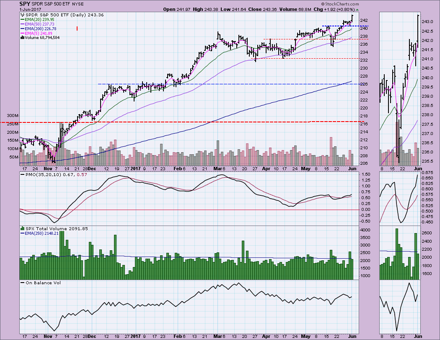The width and height of the screenshot is (440, 340).
Task: Click the 'Open 241.97' header value
Action: tap(177, 9)
